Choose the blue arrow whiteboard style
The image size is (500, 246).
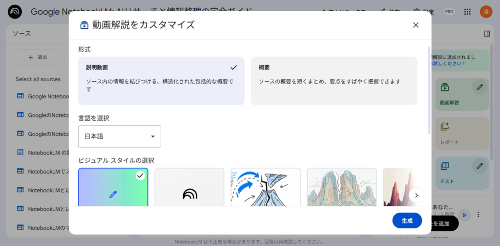tap(266, 187)
